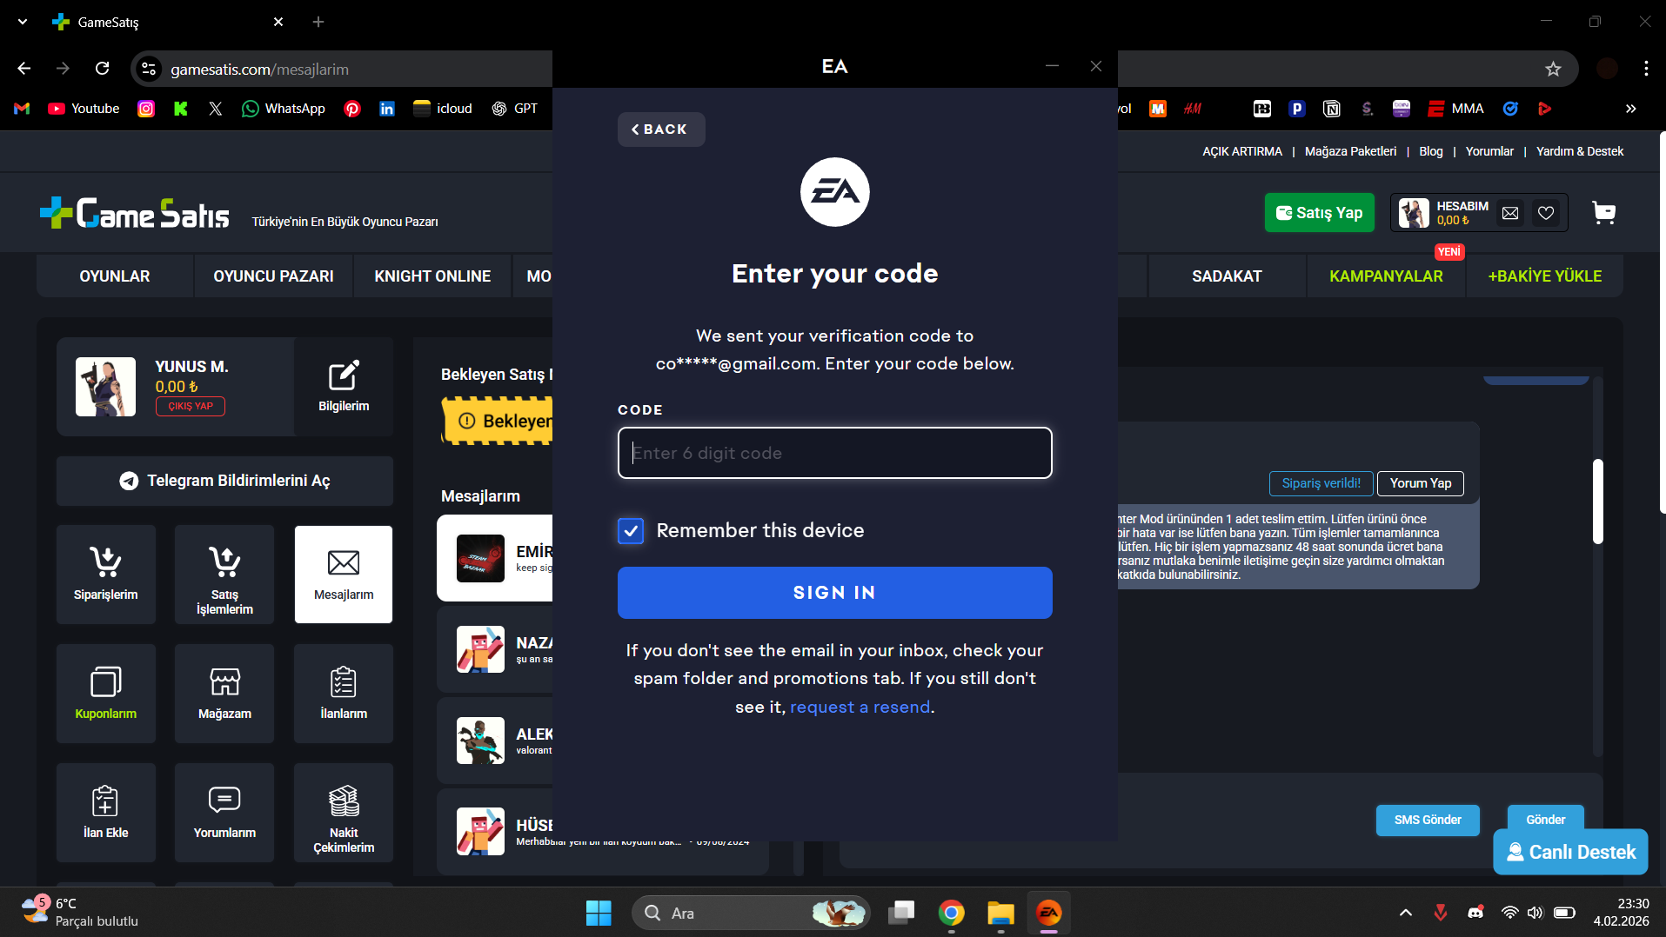Viewport: 1666px width, 937px height.
Task: Open the Satış İşlemlerim panel
Action: 224,575
